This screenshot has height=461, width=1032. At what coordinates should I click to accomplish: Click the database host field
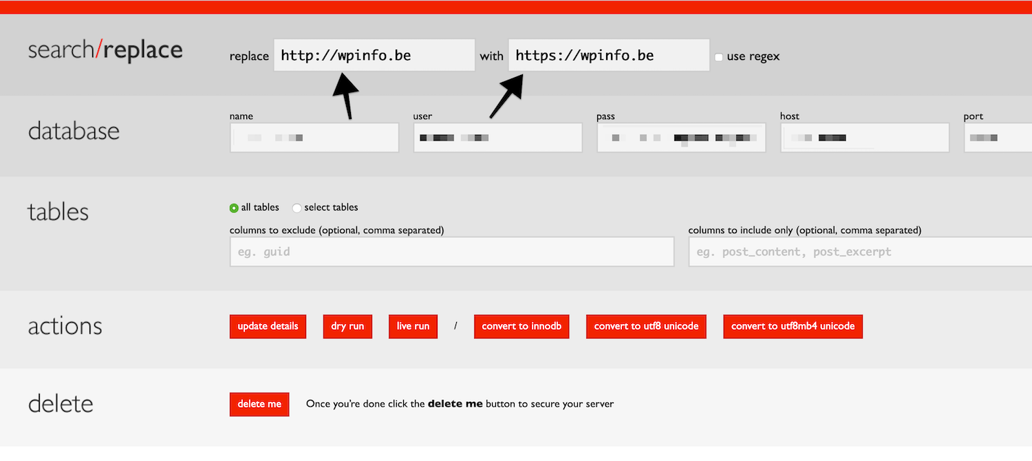(865, 138)
